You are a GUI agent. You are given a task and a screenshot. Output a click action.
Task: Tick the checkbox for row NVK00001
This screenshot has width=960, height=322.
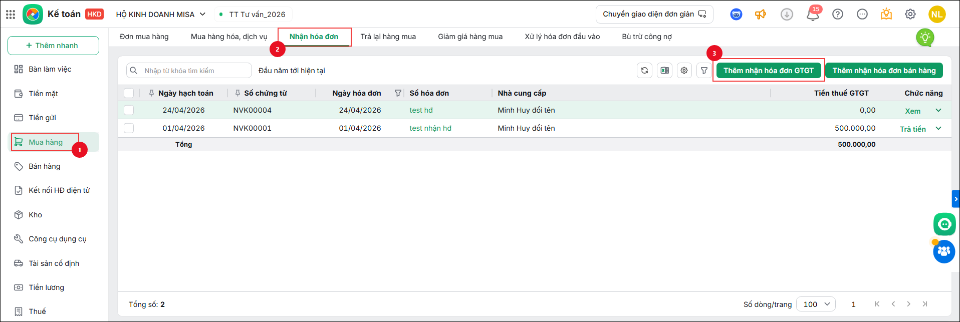[129, 128]
